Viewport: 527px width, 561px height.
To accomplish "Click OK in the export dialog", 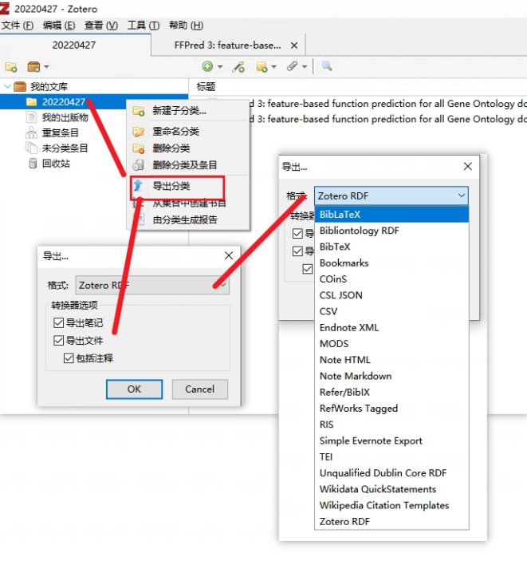I will 134,389.
